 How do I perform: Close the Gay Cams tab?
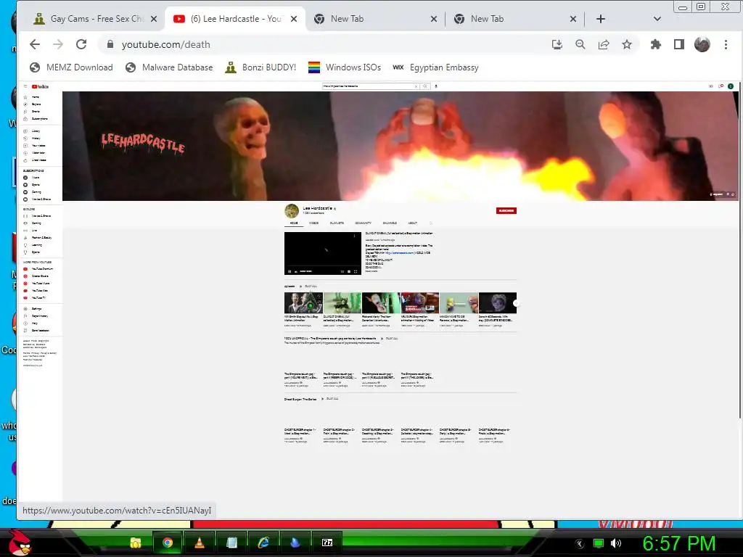coord(154,19)
